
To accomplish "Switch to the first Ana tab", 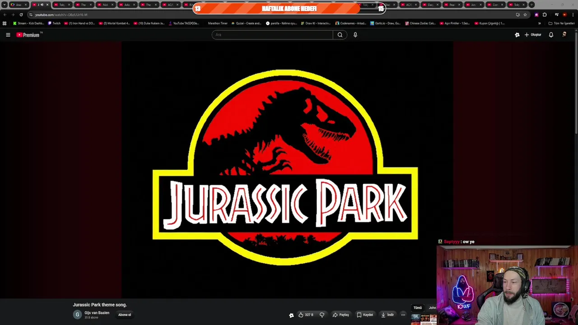I will (19, 5).
